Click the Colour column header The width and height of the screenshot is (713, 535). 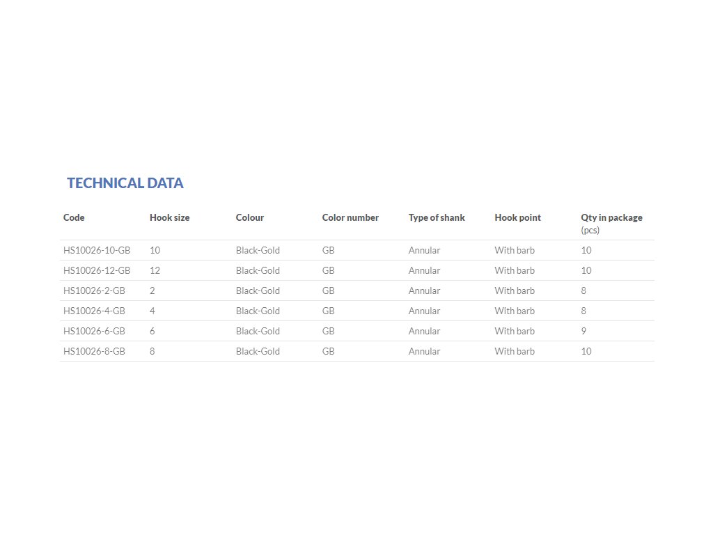point(250,217)
